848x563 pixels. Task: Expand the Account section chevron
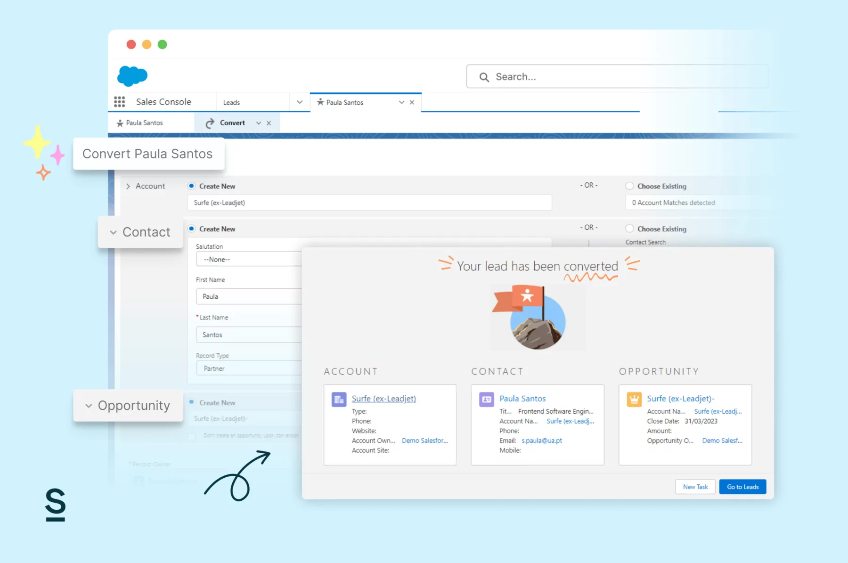[x=128, y=186]
